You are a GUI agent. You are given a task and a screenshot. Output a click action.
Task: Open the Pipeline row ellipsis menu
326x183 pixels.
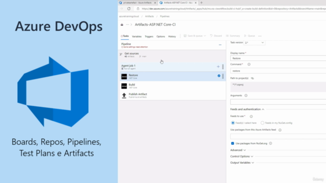(220, 45)
